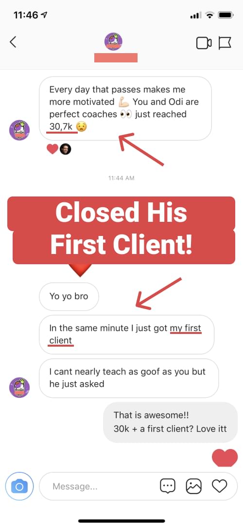The image size is (243, 528).
Task: Select the 'Yo yo bro' message bubble
Action: pos(69,296)
